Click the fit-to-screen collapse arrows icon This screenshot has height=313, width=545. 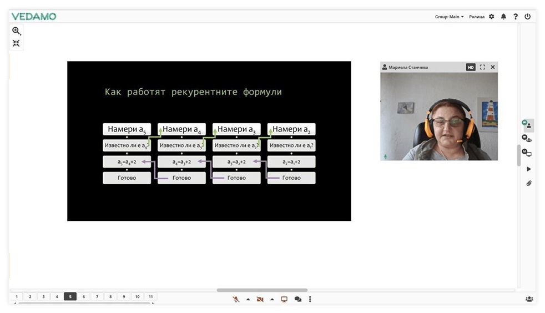[16, 43]
